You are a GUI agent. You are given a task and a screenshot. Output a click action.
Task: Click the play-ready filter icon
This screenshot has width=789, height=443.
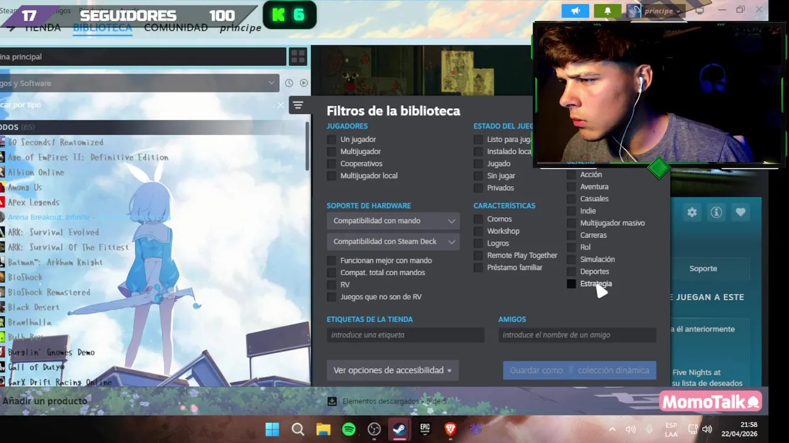(303, 83)
